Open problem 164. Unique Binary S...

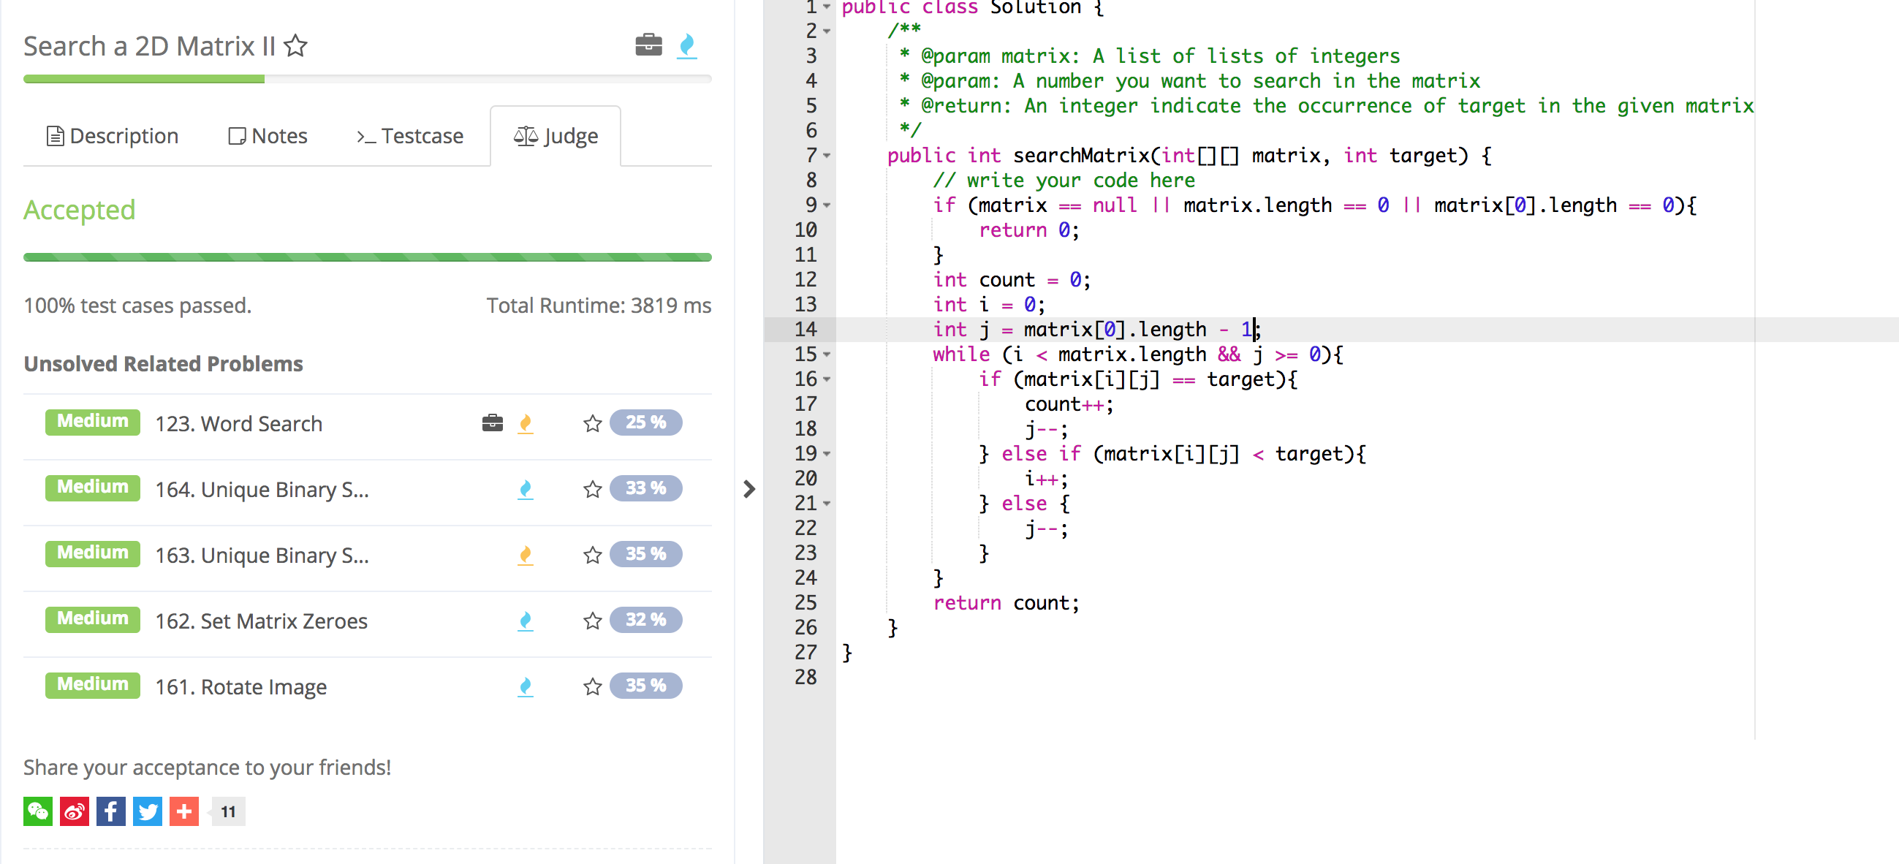point(262,489)
